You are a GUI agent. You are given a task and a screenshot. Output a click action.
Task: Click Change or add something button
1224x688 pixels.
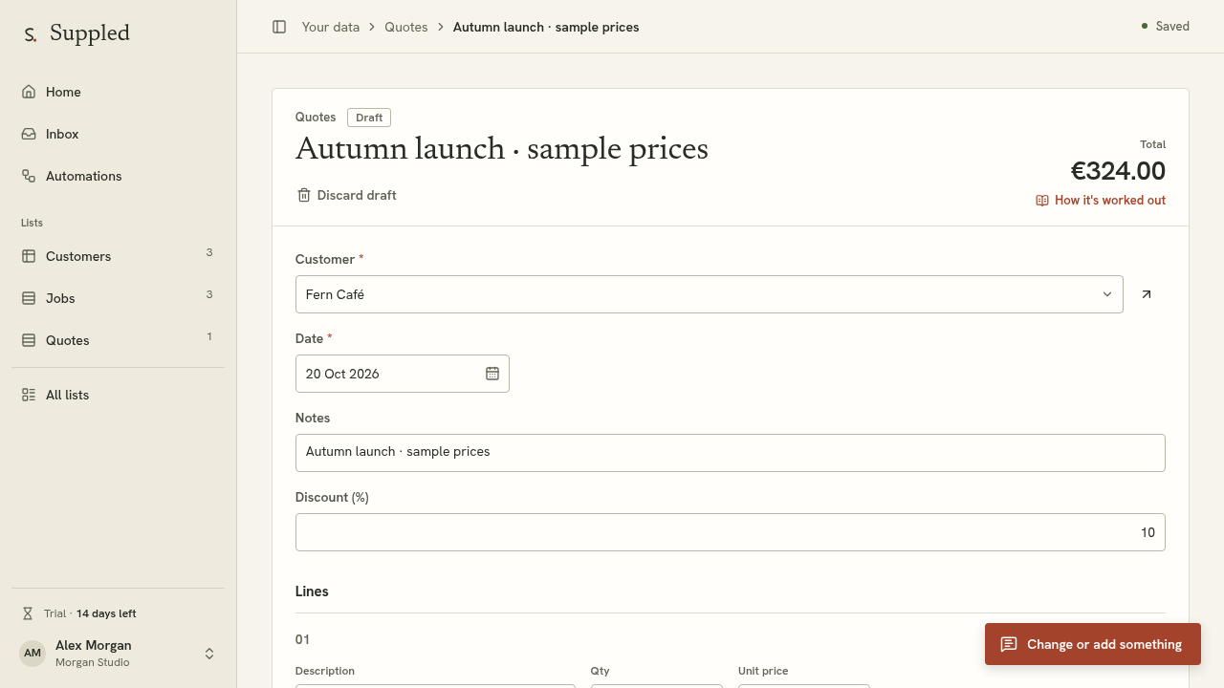tap(1093, 644)
